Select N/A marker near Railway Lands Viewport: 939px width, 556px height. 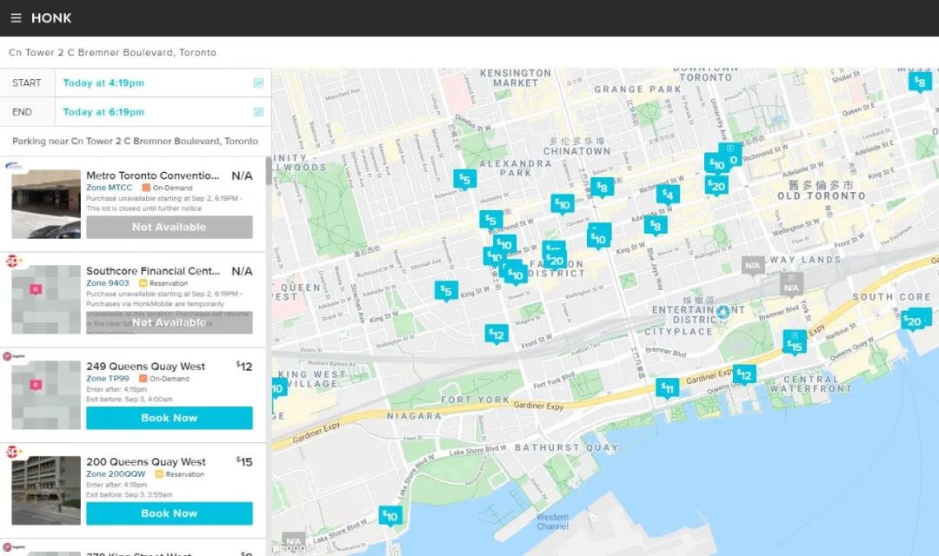pyautogui.click(x=753, y=265)
